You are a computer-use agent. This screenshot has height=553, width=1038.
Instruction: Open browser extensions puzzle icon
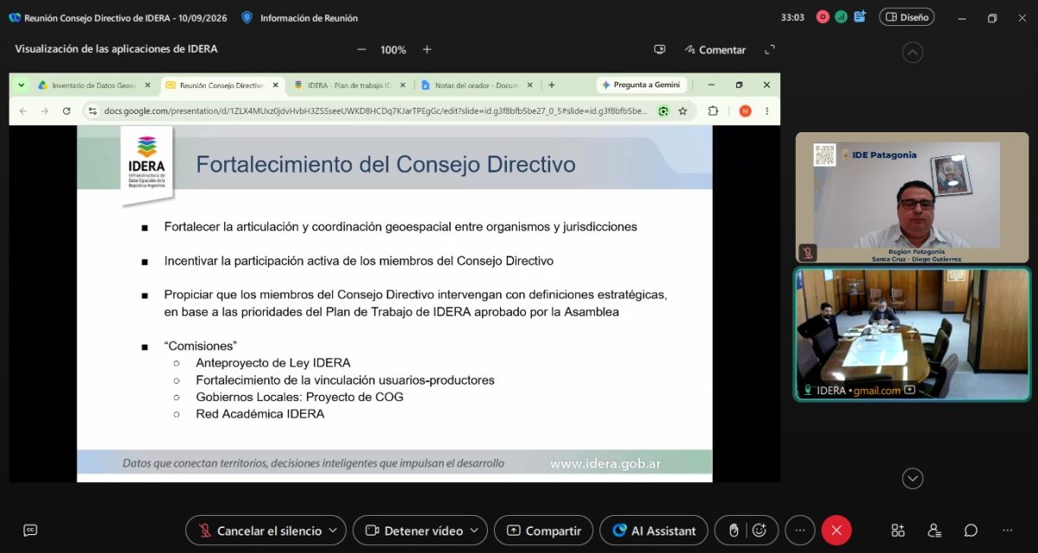[713, 111]
